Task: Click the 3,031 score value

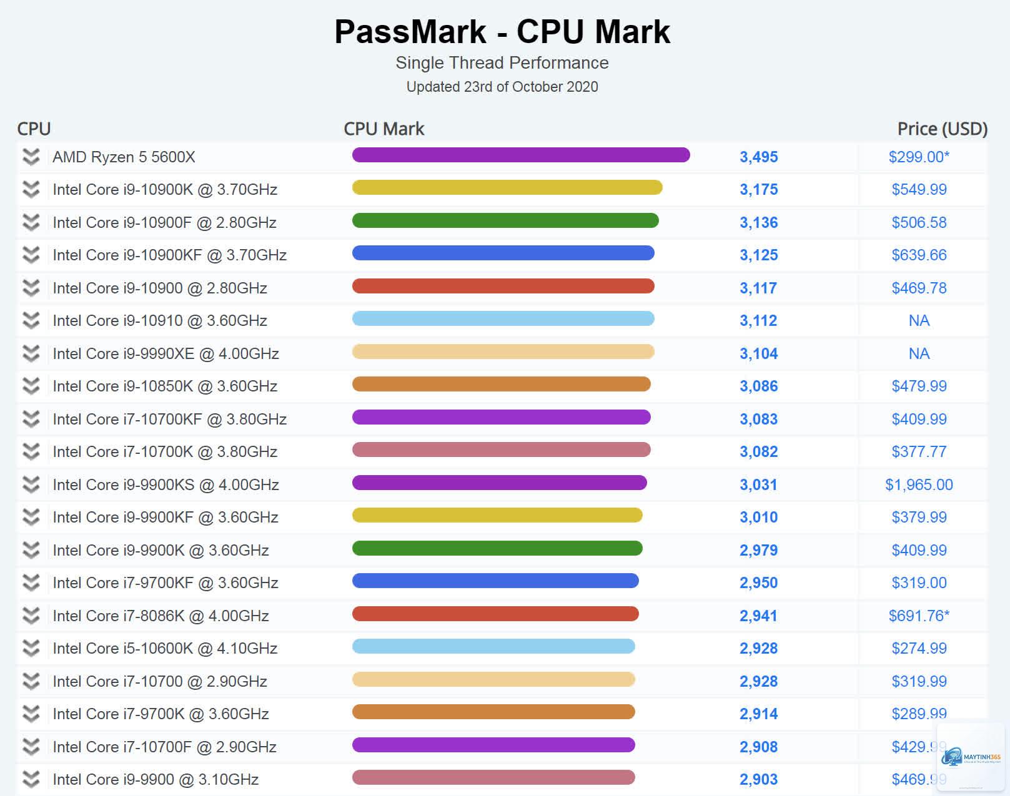Action: [759, 484]
